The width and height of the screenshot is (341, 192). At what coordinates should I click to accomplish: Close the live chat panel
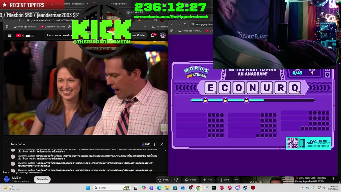[x=162, y=144]
